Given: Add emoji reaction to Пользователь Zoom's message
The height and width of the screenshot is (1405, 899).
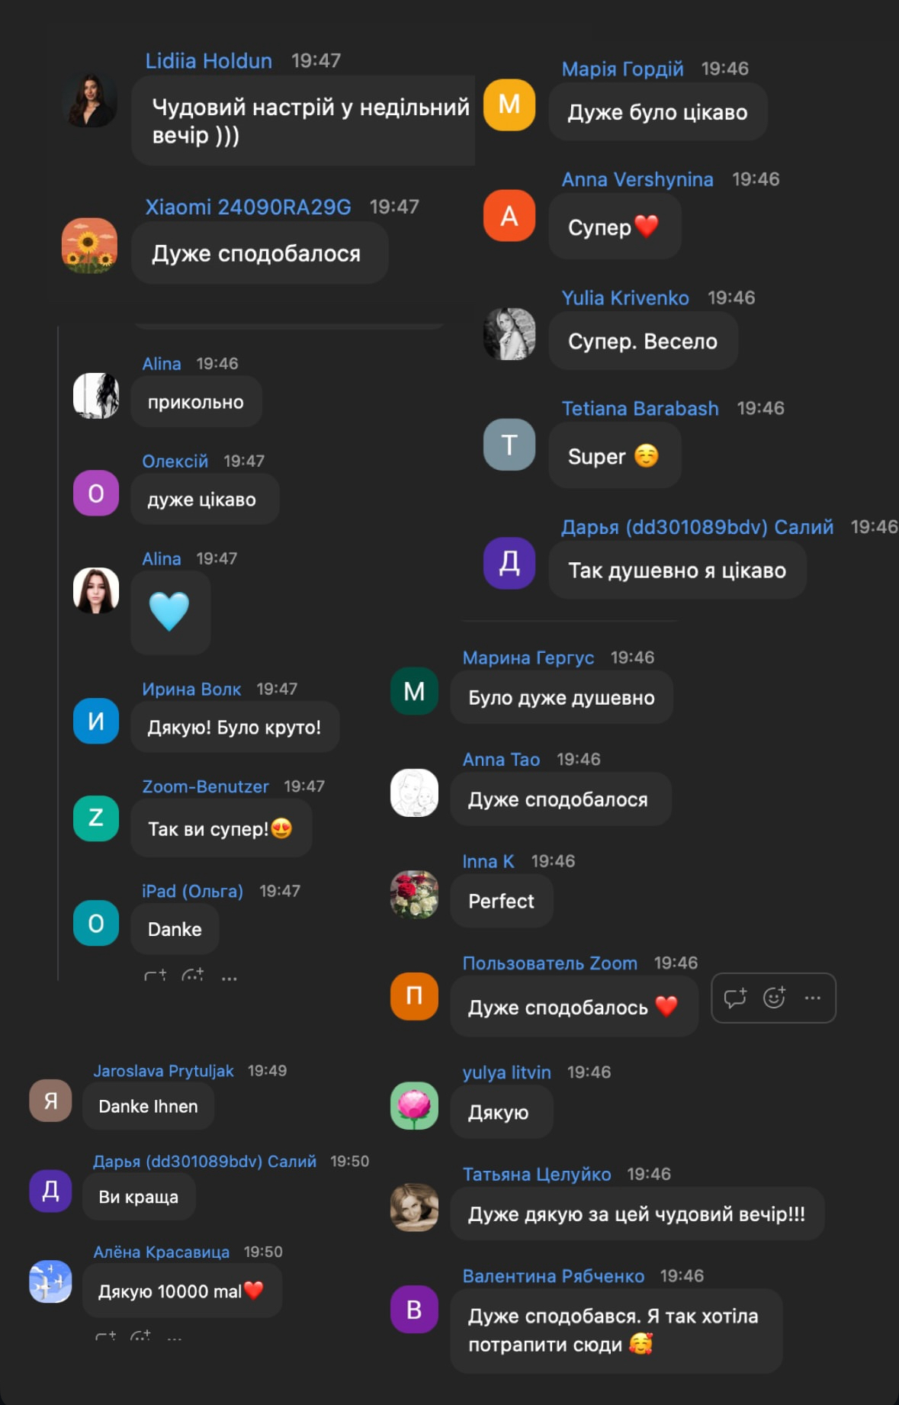Looking at the screenshot, I should pos(775,998).
